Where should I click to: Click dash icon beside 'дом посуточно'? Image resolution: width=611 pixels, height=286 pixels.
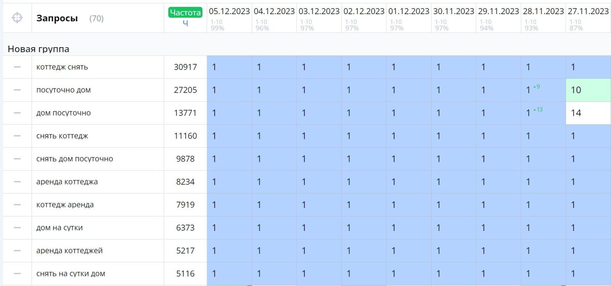coord(17,113)
